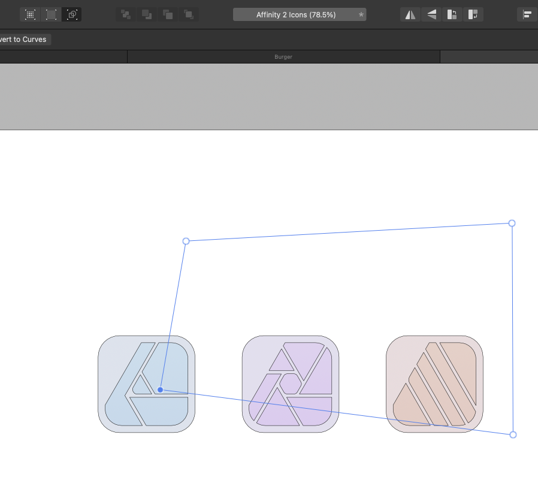Click the Back One arrange icon
This screenshot has height=483, width=538.
pos(147,14)
